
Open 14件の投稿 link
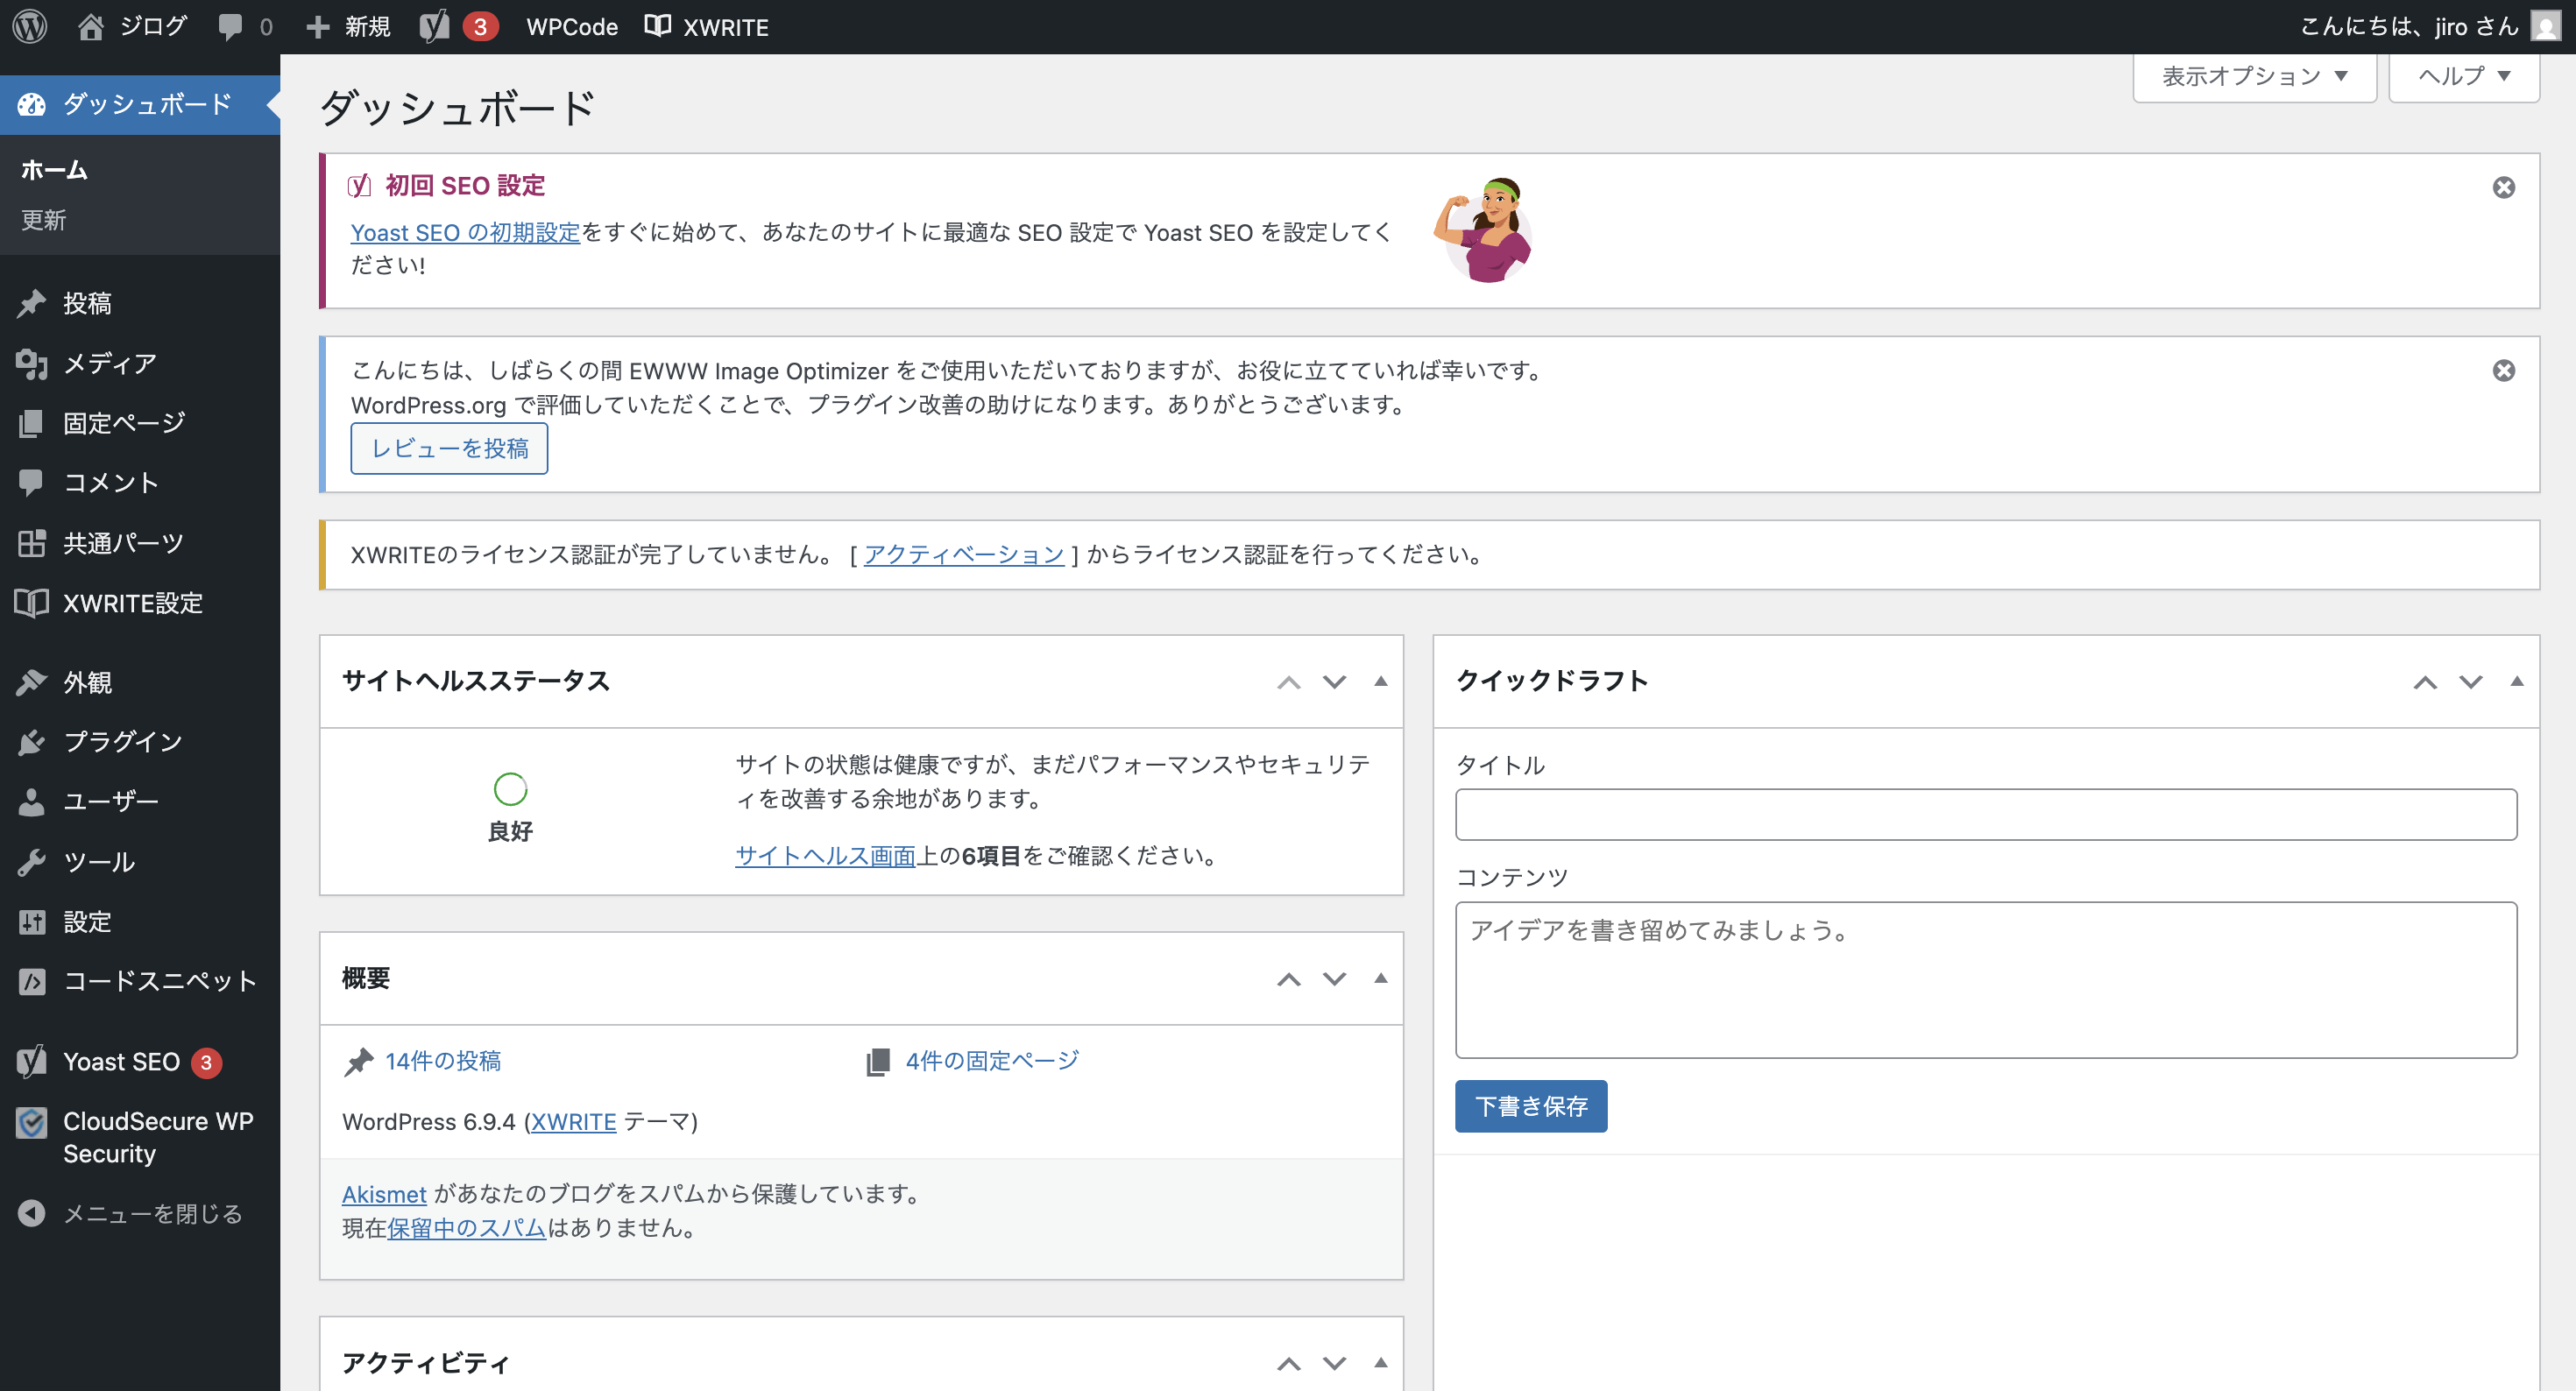click(443, 1061)
